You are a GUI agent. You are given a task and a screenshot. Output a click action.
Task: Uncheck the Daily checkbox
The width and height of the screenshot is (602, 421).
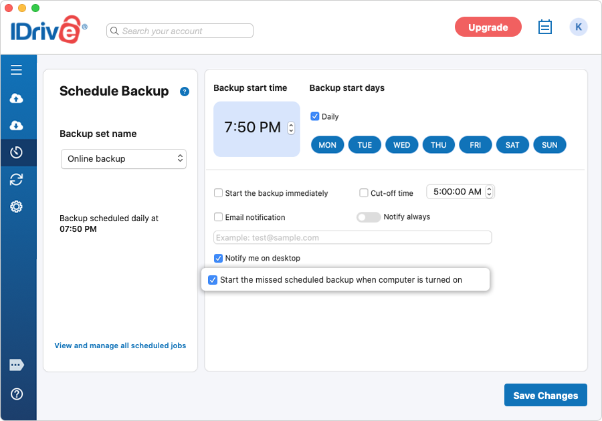(315, 116)
